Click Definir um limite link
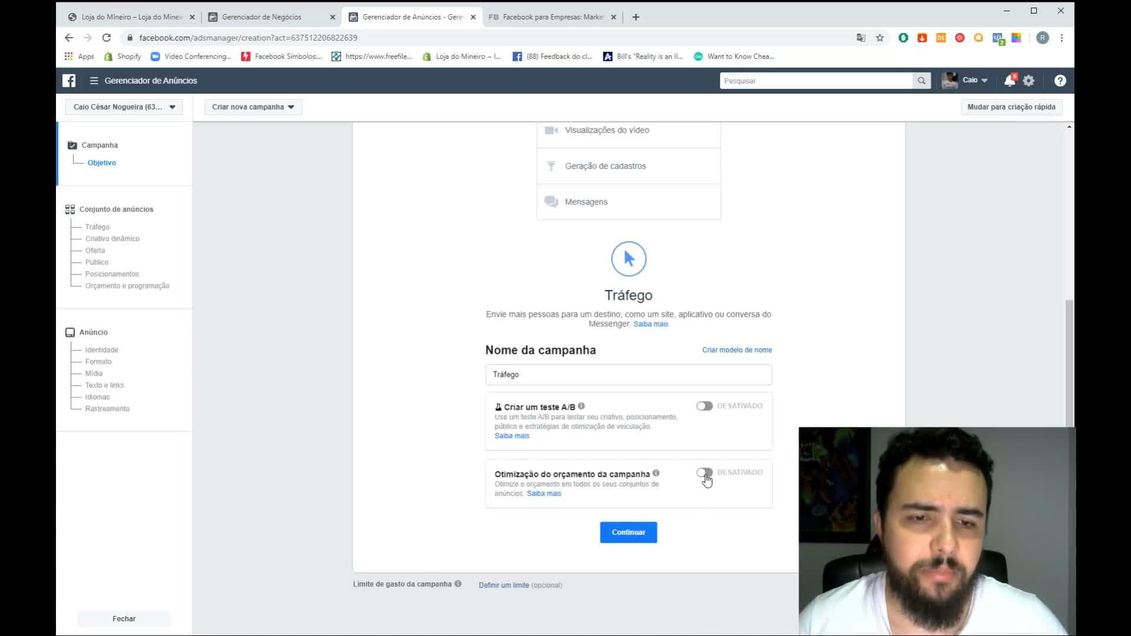1131x636 pixels. [504, 585]
